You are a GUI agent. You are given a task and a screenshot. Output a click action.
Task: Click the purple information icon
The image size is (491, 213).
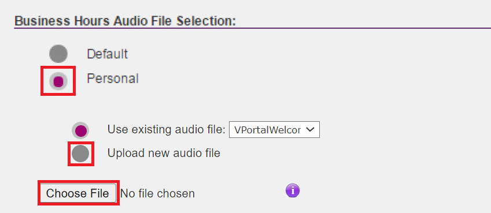293,190
